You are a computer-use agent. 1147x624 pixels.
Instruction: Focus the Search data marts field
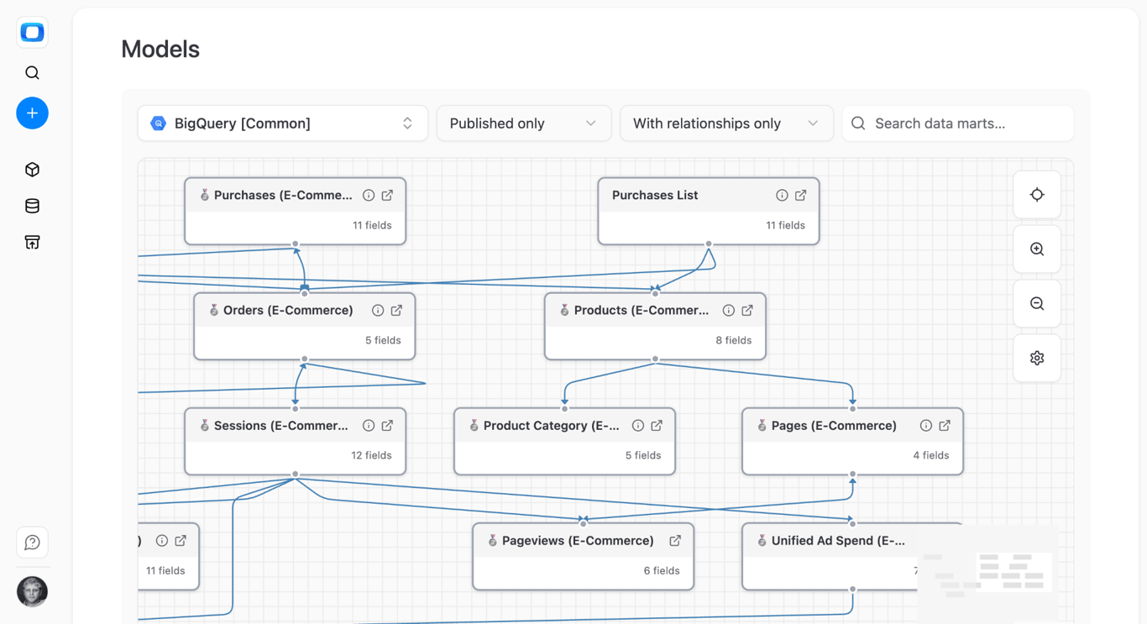point(958,123)
